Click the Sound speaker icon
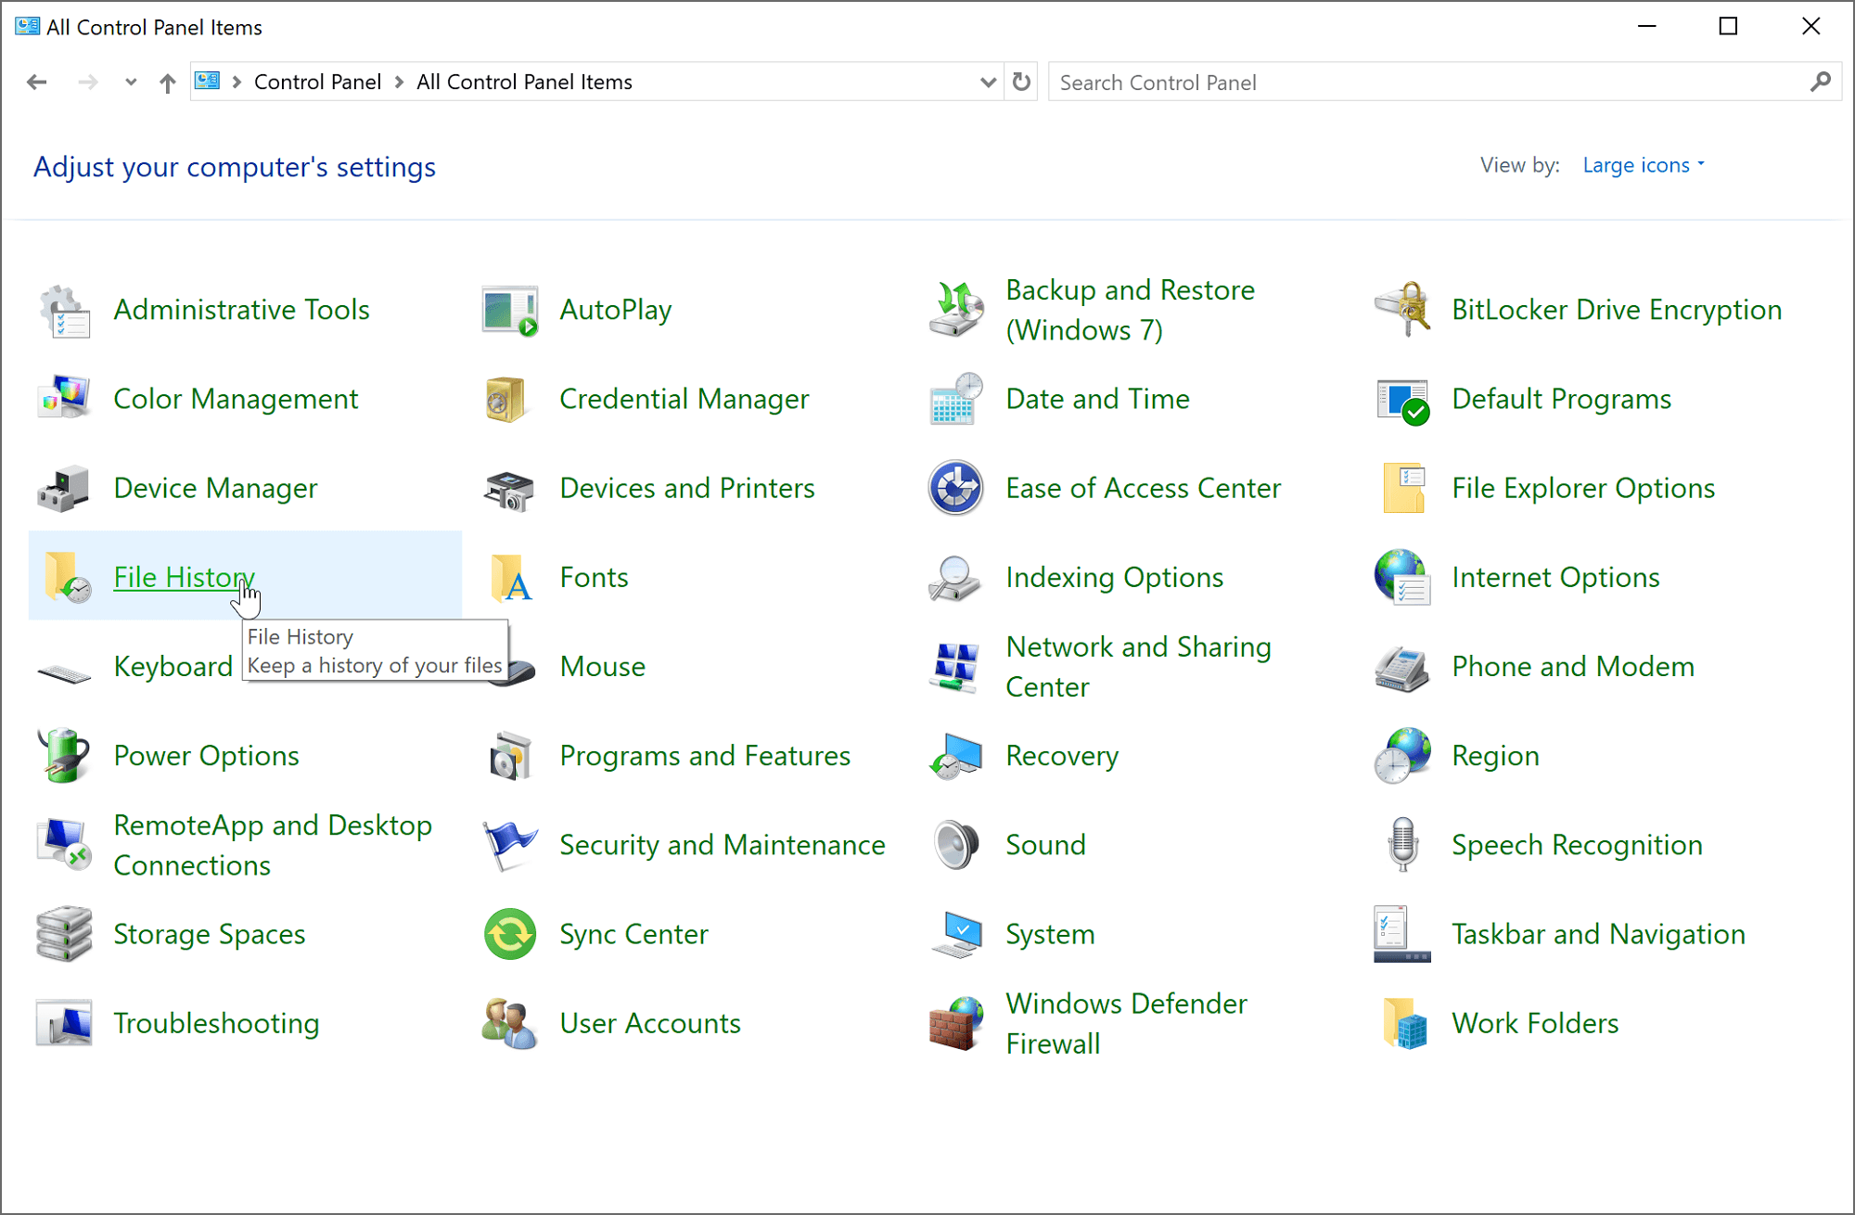 coord(956,845)
